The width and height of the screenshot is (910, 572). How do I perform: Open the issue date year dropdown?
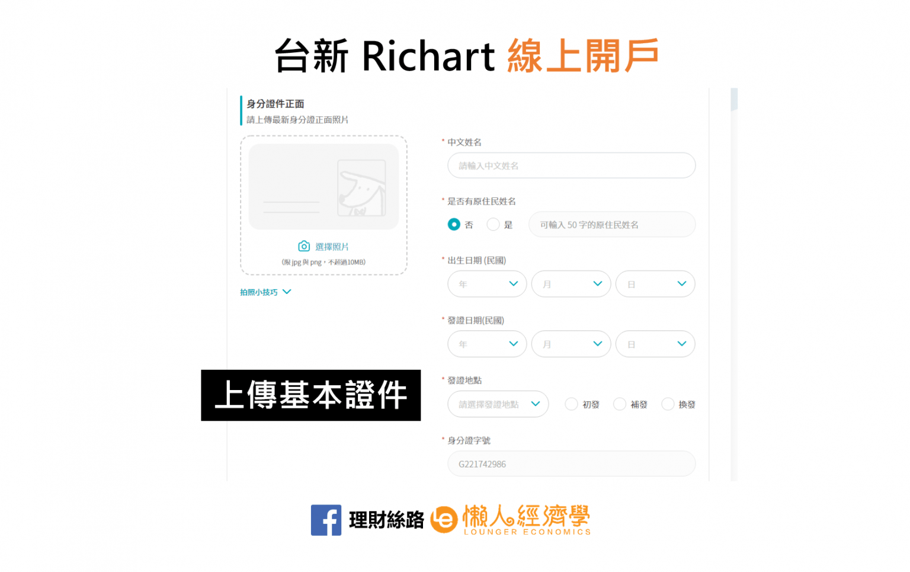coord(487,344)
